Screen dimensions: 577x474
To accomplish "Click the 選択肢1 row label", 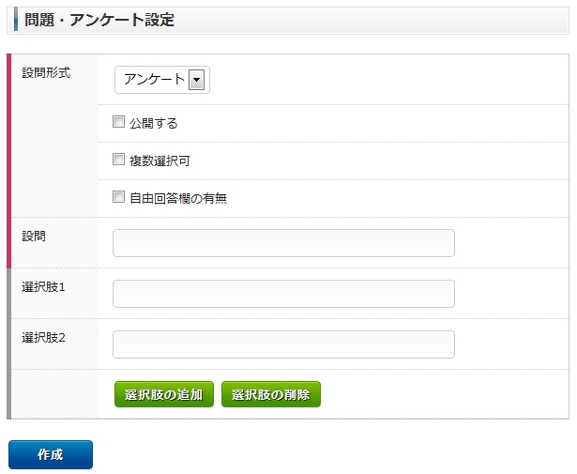I will (x=43, y=287).
